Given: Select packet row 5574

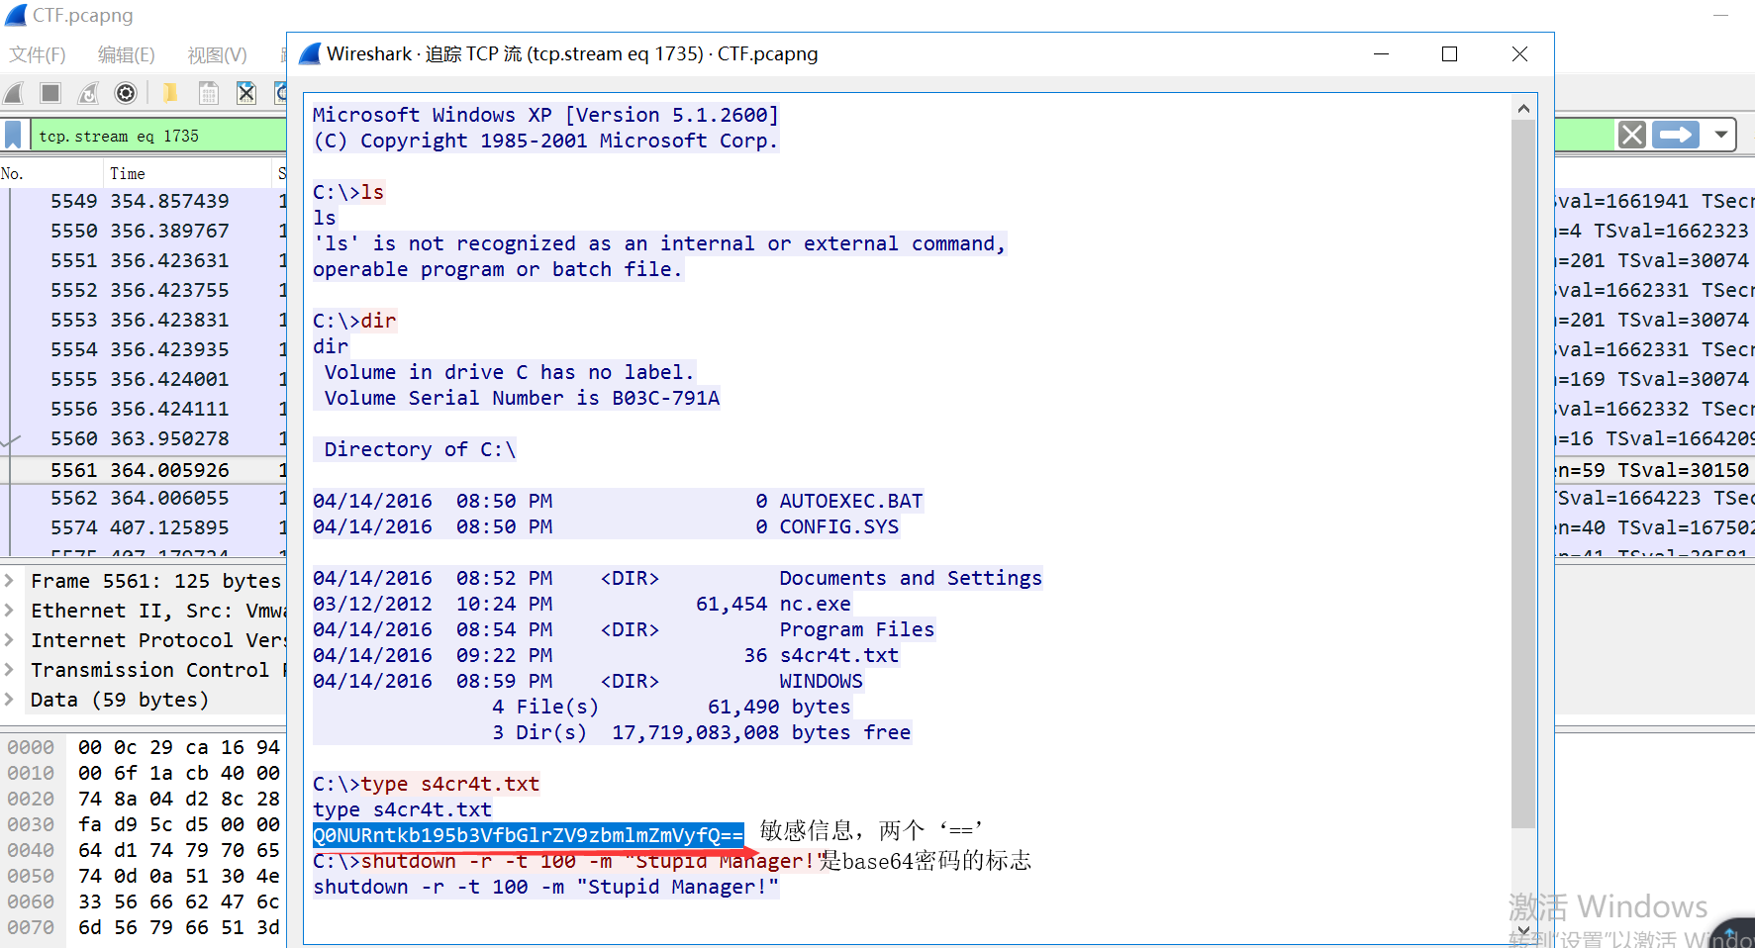Looking at the screenshot, I should coord(144,527).
